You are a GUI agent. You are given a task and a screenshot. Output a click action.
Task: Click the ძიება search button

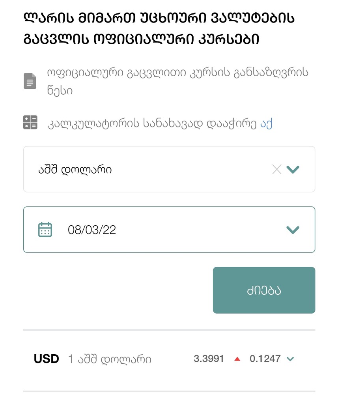[264, 290]
